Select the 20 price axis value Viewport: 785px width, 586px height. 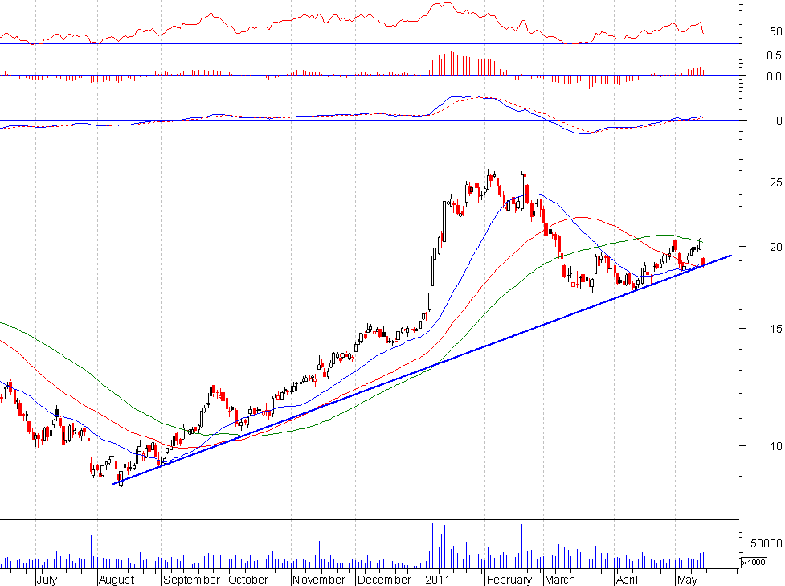click(x=776, y=247)
